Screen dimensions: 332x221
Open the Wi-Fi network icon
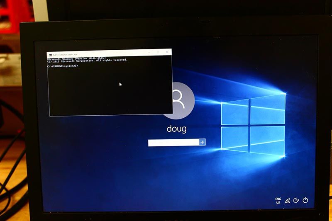coord(288,201)
